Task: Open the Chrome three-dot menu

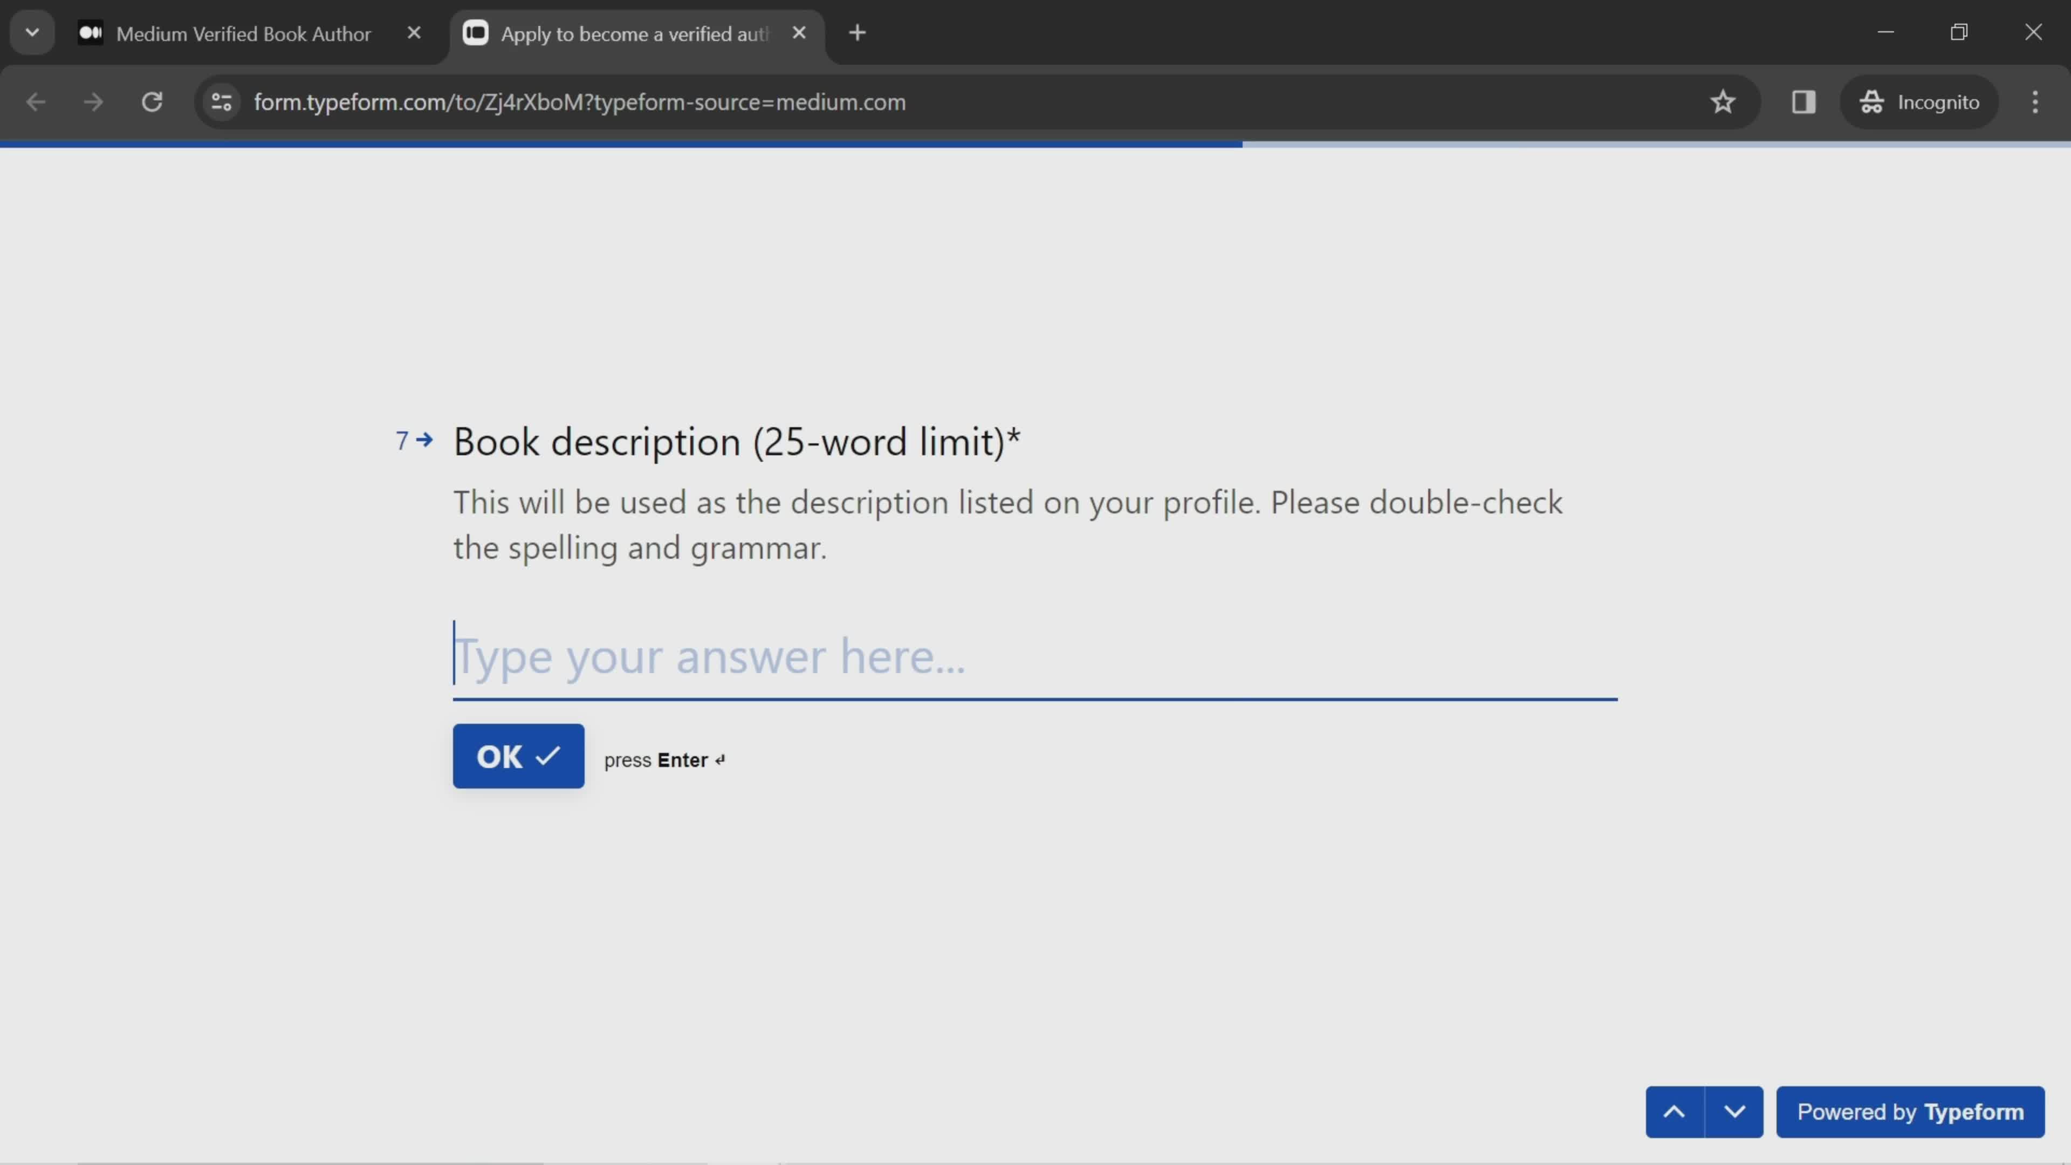Action: [x=2035, y=102]
